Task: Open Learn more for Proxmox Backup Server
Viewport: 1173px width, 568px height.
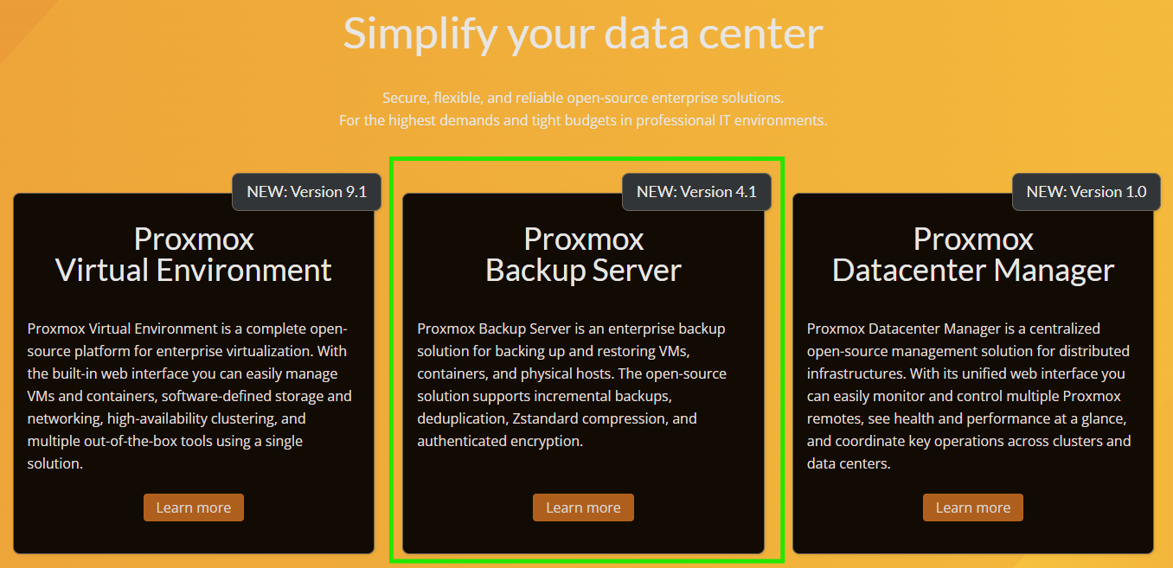Action: [x=583, y=507]
